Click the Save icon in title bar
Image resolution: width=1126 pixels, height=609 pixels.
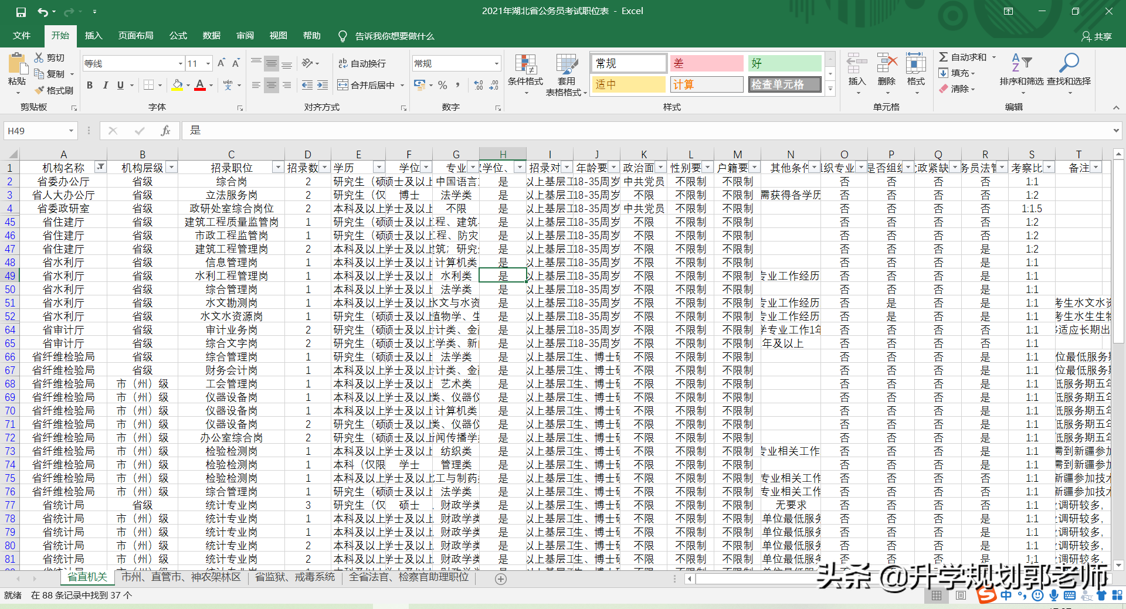point(21,12)
